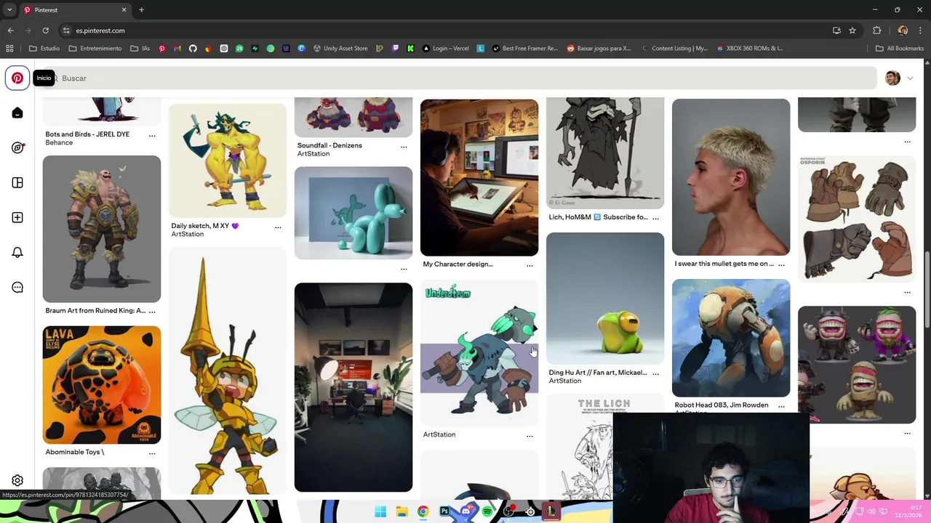Open options for Soundfall - Denizens pin
The width and height of the screenshot is (931, 523).
[x=404, y=146]
